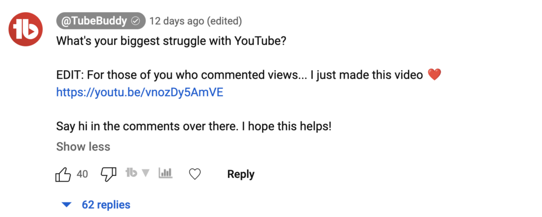Open the youtu.be/vnozDy5AmVE video link
The height and width of the screenshot is (217, 542).
click(140, 92)
